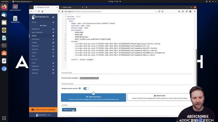Open Ubuntu Software from the dock
Screen dimensions: 218x122
4,53
